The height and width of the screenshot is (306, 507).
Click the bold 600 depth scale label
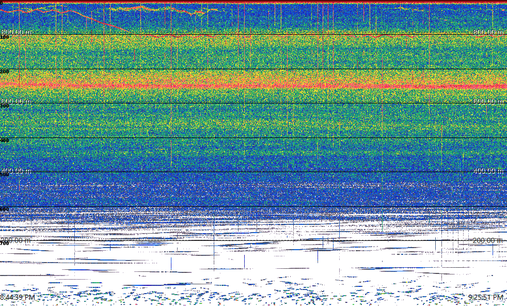pyautogui.click(x=5, y=209)
